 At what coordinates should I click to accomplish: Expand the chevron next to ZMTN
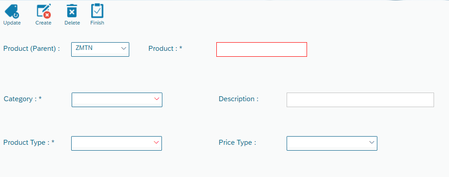[124, 49]
